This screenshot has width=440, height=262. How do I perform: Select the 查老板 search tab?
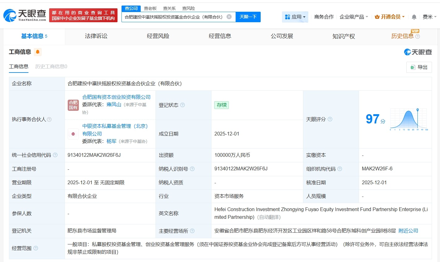(150, 8)
